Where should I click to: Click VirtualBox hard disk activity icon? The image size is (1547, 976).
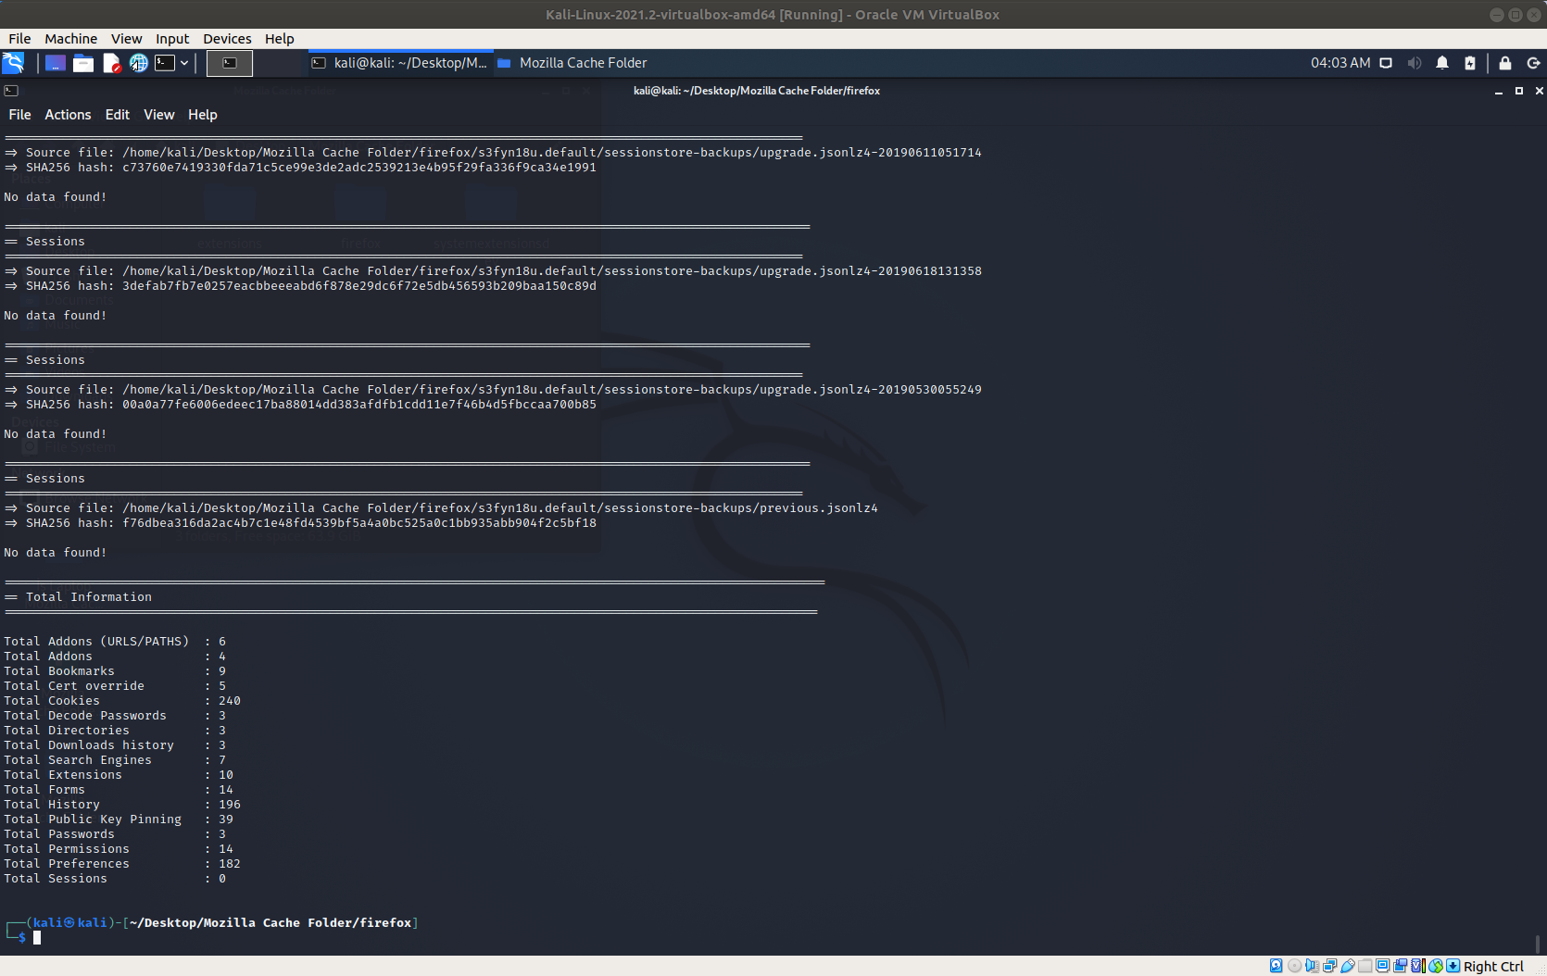point(1277,966)
